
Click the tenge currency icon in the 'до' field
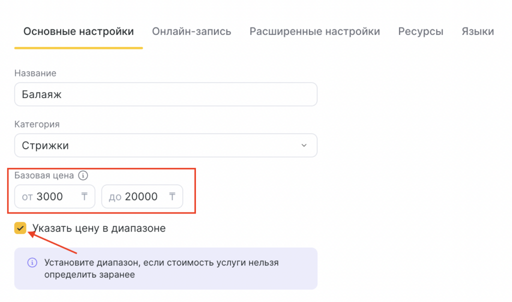click(x=172, y=196)
